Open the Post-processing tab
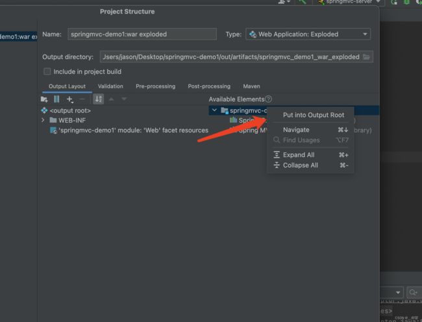This screenshot has width=422, height=322. tap(209, 86)
